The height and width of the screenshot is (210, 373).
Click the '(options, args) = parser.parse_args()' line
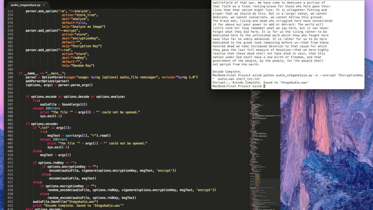click(x=59, y=85)
